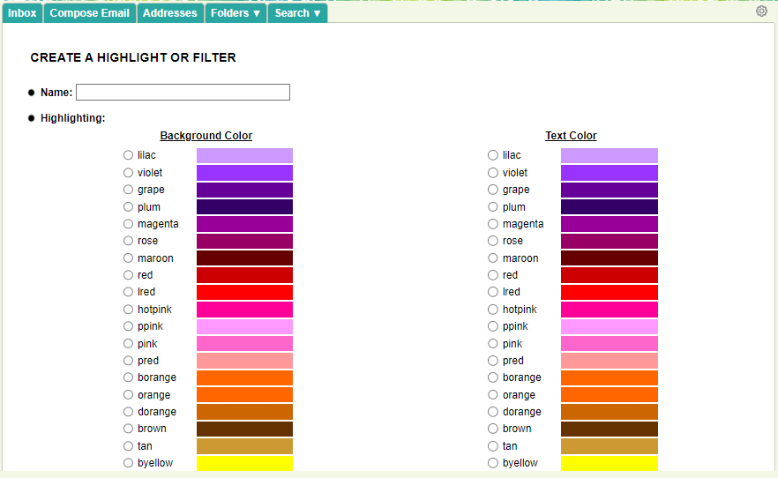
Task: Click the lred text color swatch
Action: point(609,292)
